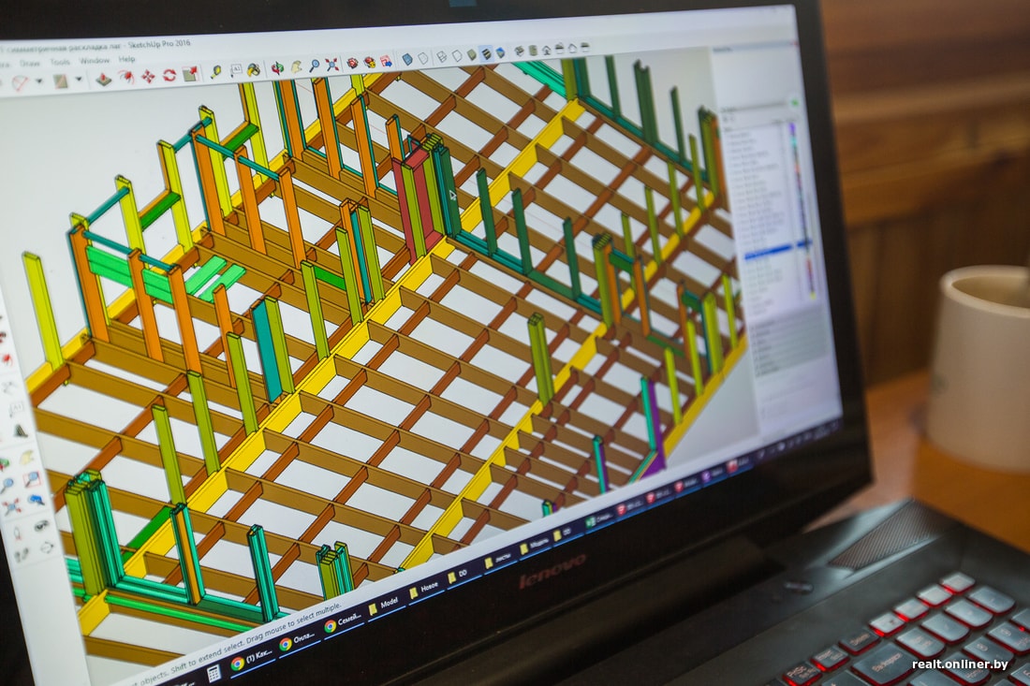
Task: Switch to Chrome window '(1) Как...'
Action: [x=253, y=659]
